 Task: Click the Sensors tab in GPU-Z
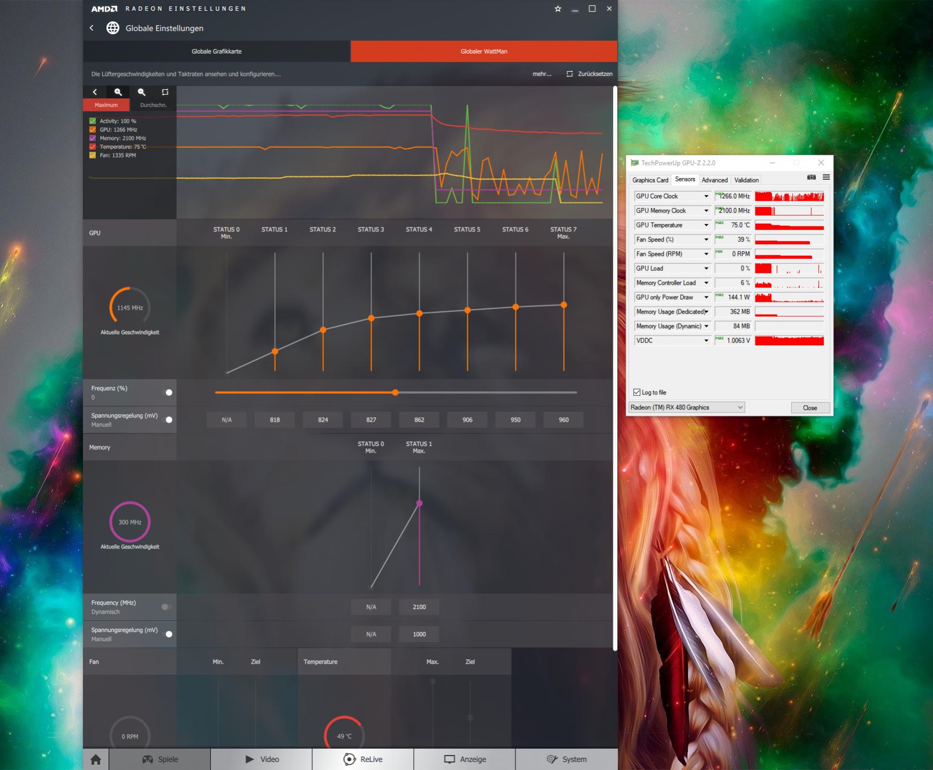685,179
